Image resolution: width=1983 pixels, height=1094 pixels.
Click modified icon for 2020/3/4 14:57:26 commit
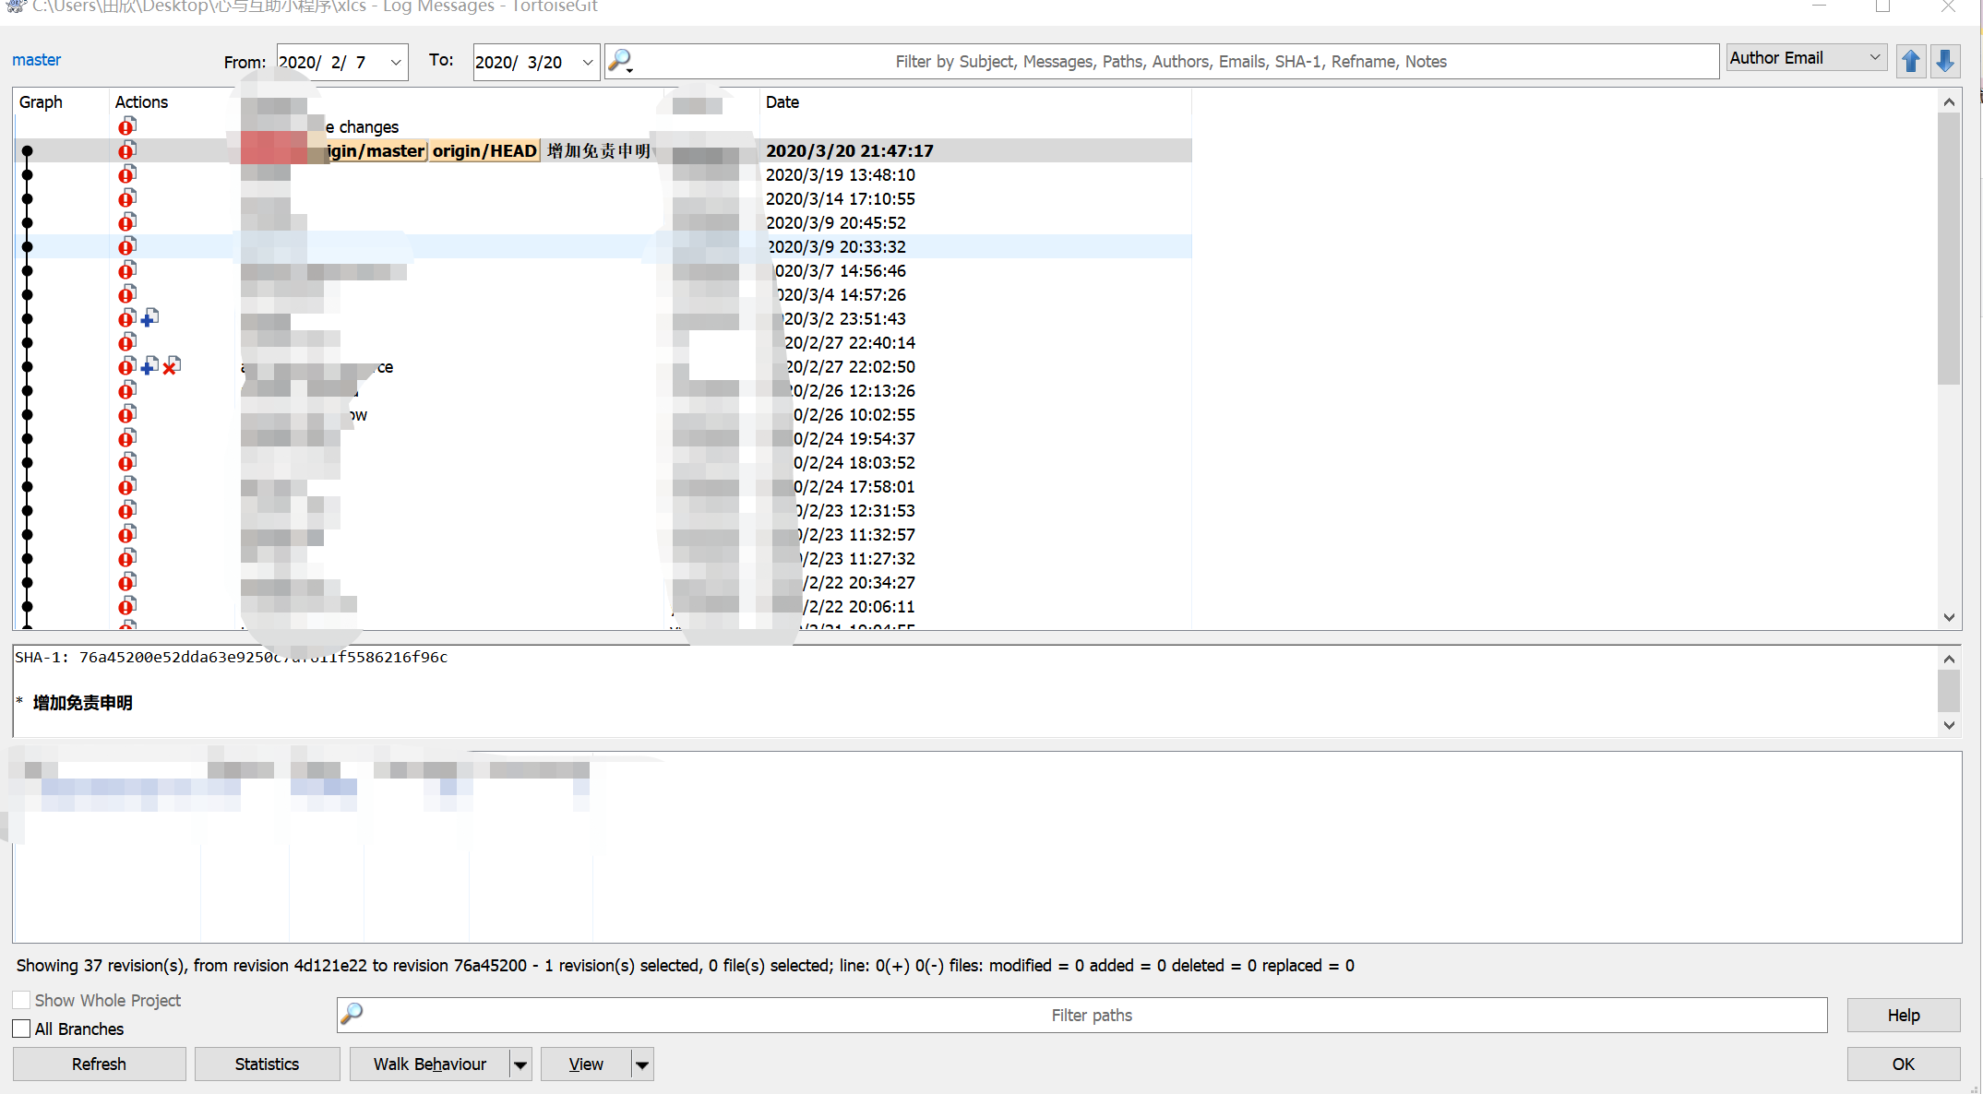click(127, 294)
